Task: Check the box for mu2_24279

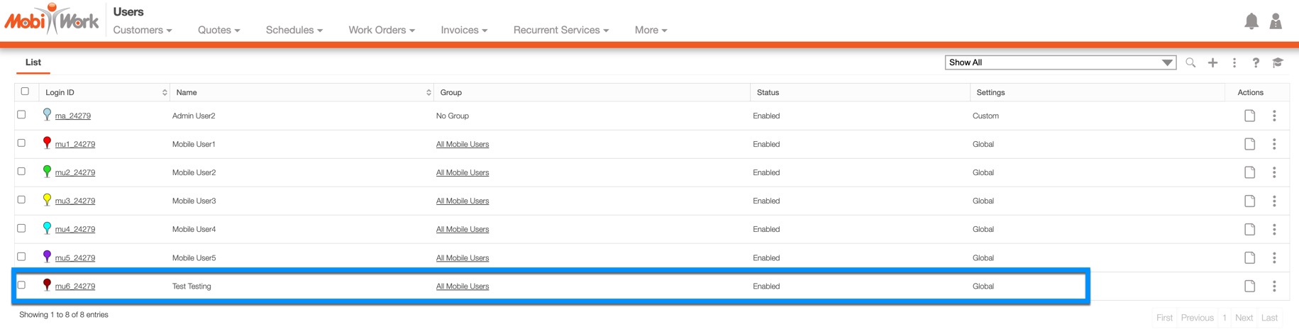Action: tap(22, 172)
